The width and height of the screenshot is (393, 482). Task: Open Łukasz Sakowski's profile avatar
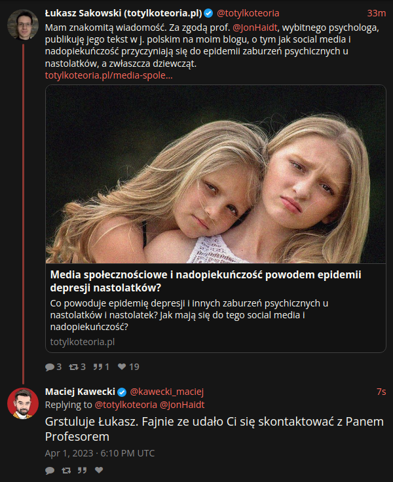23,25
